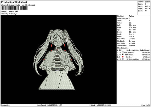Click the Height value 4.65 in
This screenshot has width=151, height=107.
coord(147,6)
